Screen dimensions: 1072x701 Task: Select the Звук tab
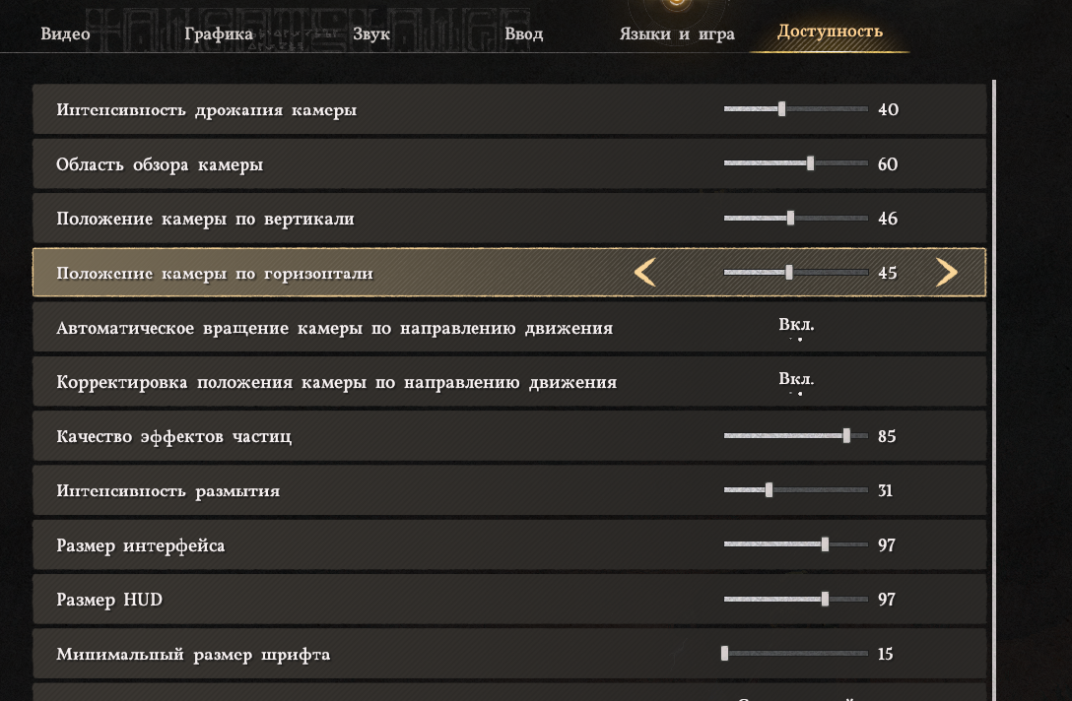coord(370,32)
